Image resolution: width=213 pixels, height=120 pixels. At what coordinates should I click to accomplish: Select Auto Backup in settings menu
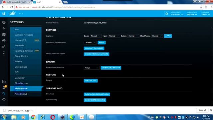(26, 94)
